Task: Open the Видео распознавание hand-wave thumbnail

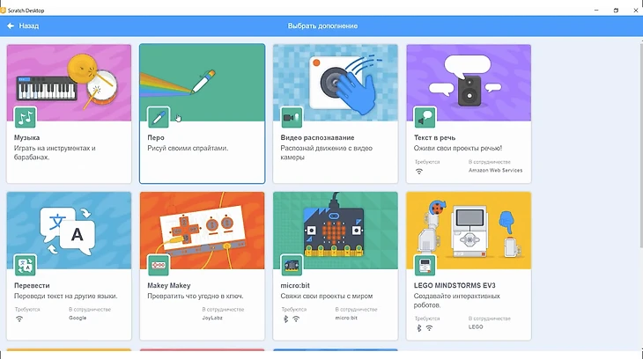Action: [336, 83]
